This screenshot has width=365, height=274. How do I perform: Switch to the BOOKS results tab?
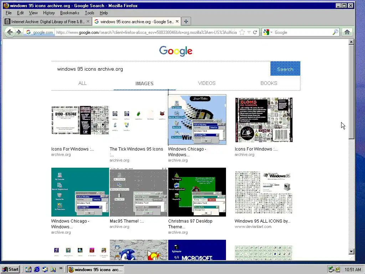[x=269, y=83]
